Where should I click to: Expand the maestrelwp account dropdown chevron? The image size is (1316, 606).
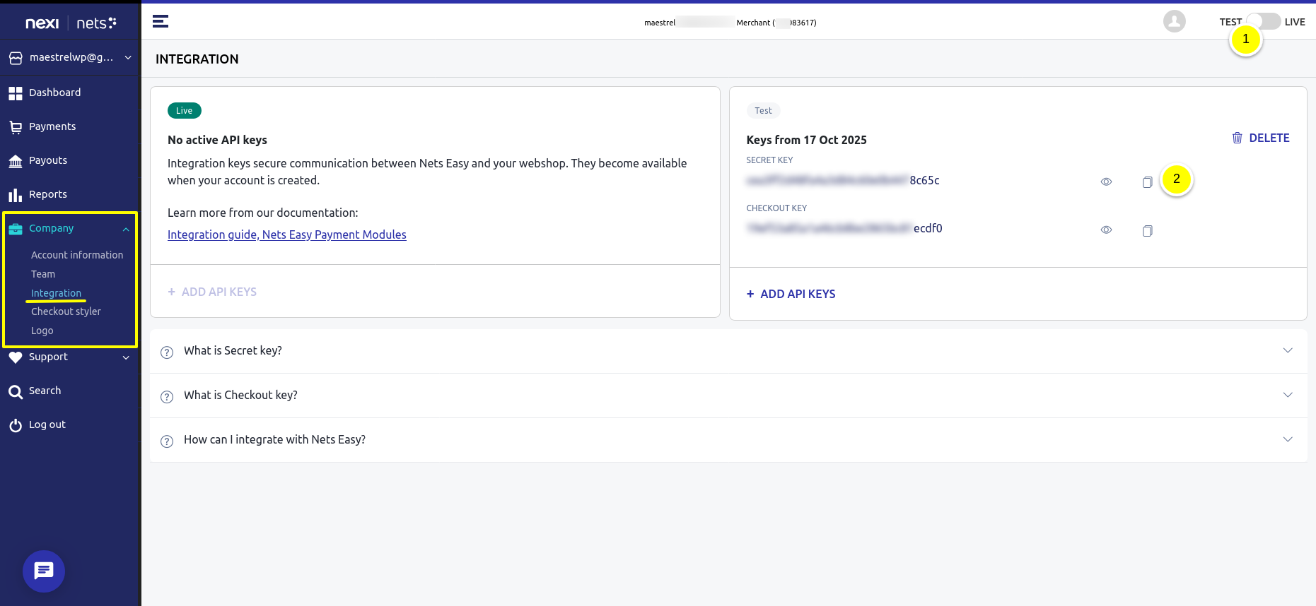click(128, 58)
